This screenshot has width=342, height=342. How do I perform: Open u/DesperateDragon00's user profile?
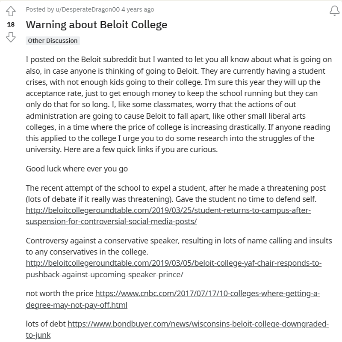coord(83,9)
